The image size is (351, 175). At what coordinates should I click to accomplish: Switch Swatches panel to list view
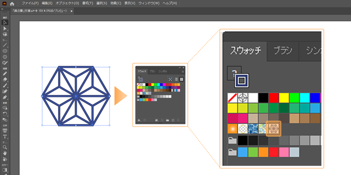pos(176,79)
